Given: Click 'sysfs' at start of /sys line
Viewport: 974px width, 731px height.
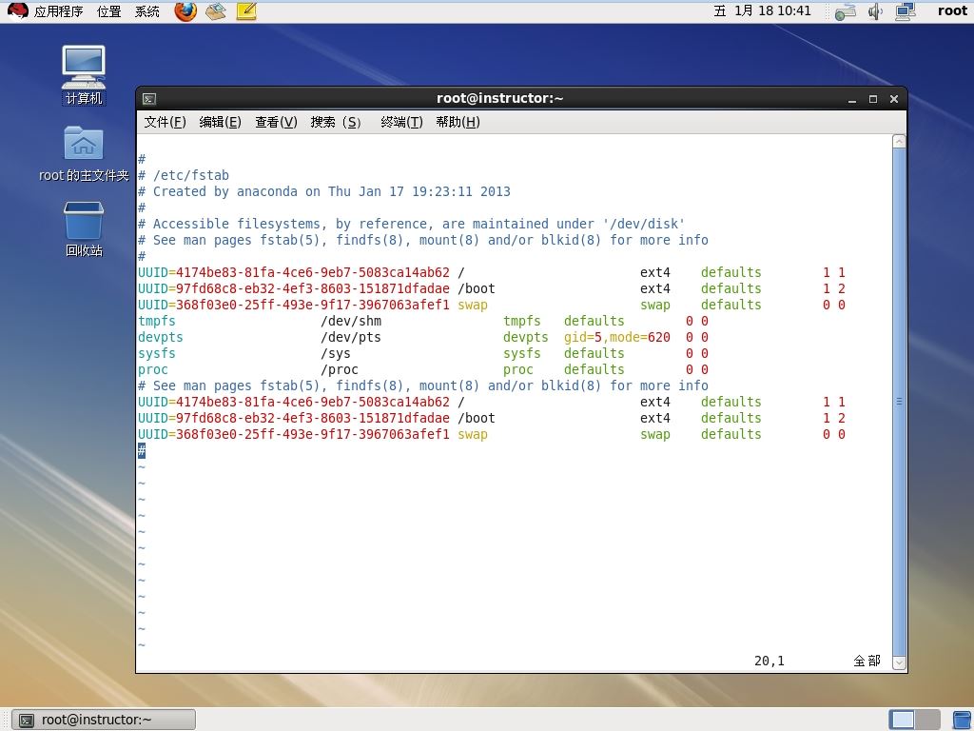Looking at the screenshot, I should tap(157, 353).
